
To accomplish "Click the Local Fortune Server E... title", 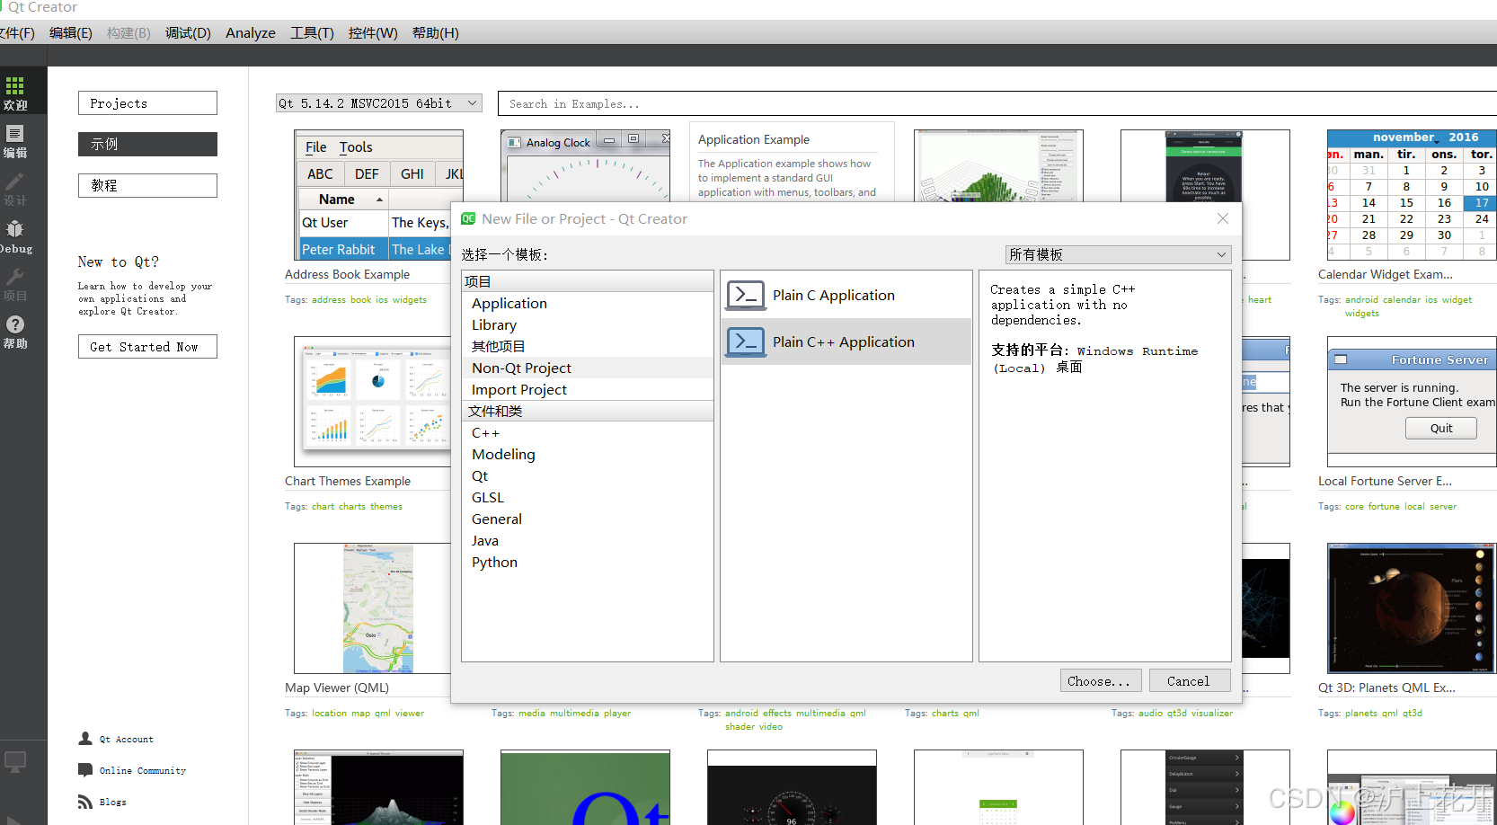I will point(1385,481).
